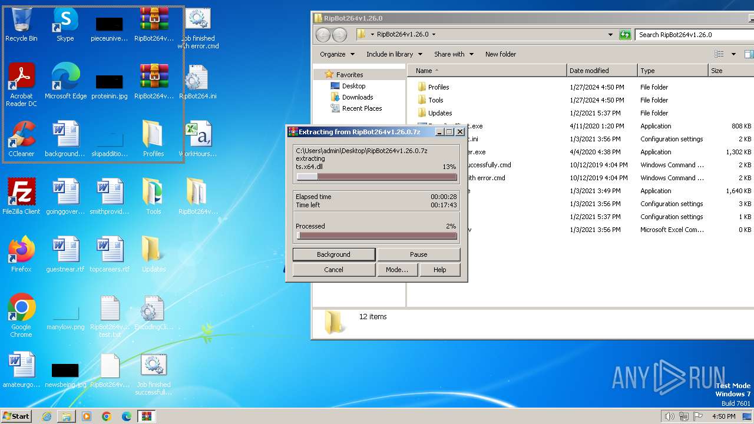Select the FileZilla Client desktop icon
The width and height of the screenshot is (754, 424).
click(21, 197)
